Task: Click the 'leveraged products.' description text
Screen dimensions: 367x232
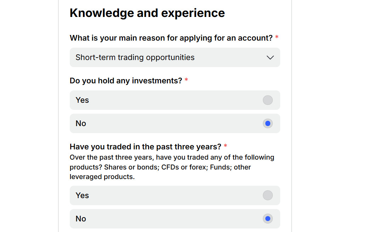Action: (x=102, y=177)
